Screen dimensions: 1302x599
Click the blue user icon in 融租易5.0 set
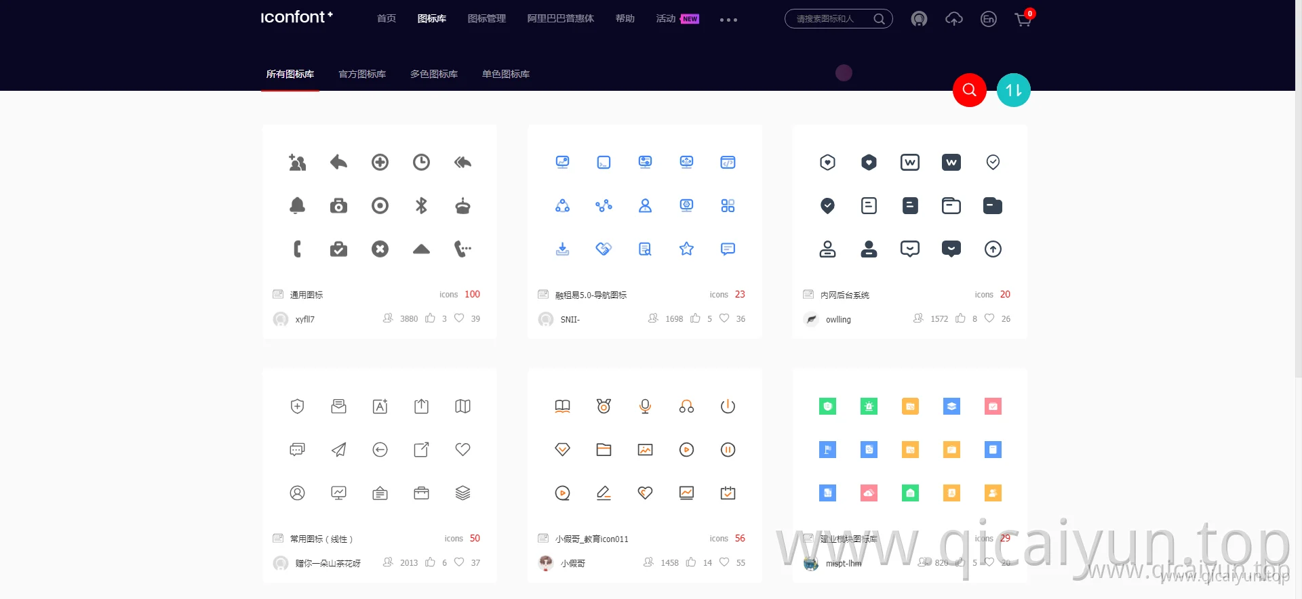coord(645,205)
